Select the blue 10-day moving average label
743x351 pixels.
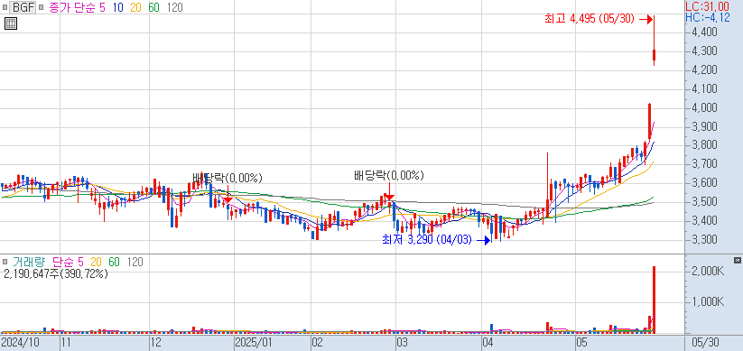tap(118, 7)
